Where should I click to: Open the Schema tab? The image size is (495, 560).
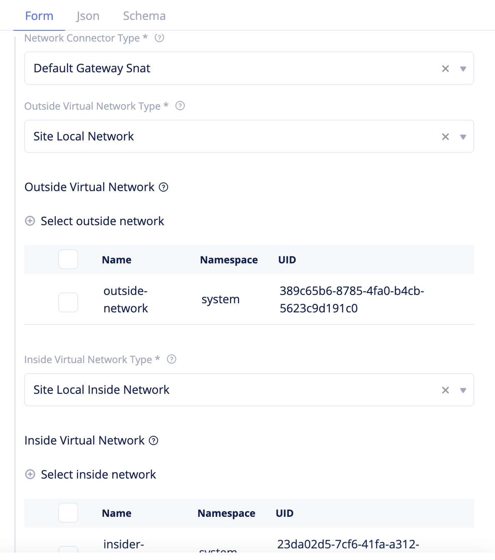pos(144,16)
